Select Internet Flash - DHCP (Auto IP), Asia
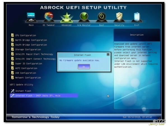 tap(44, 96)
